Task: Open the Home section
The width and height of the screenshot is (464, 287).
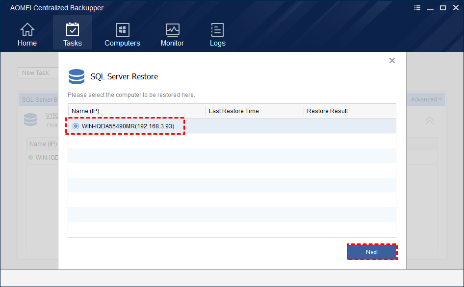Action: [x=27, y=35]
